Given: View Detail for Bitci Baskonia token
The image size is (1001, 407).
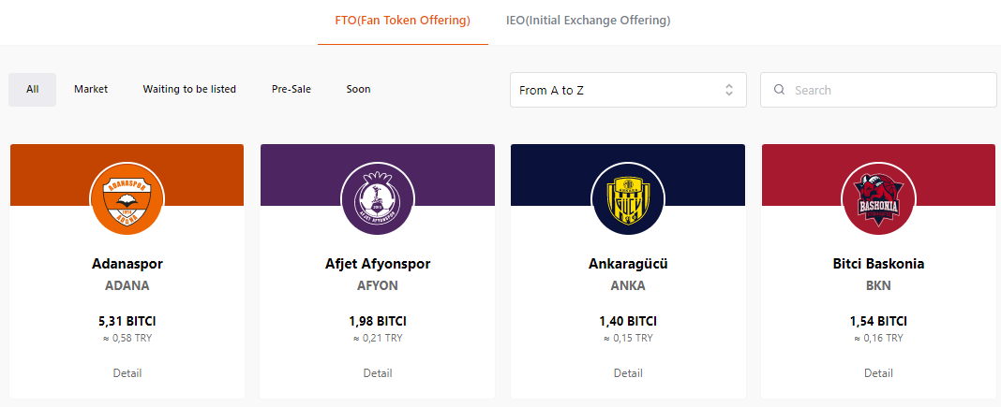Looking at the screenshot, I should [x=878, y=373].
